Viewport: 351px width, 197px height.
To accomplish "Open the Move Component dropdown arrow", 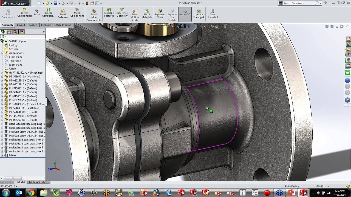I will (77, 20).
